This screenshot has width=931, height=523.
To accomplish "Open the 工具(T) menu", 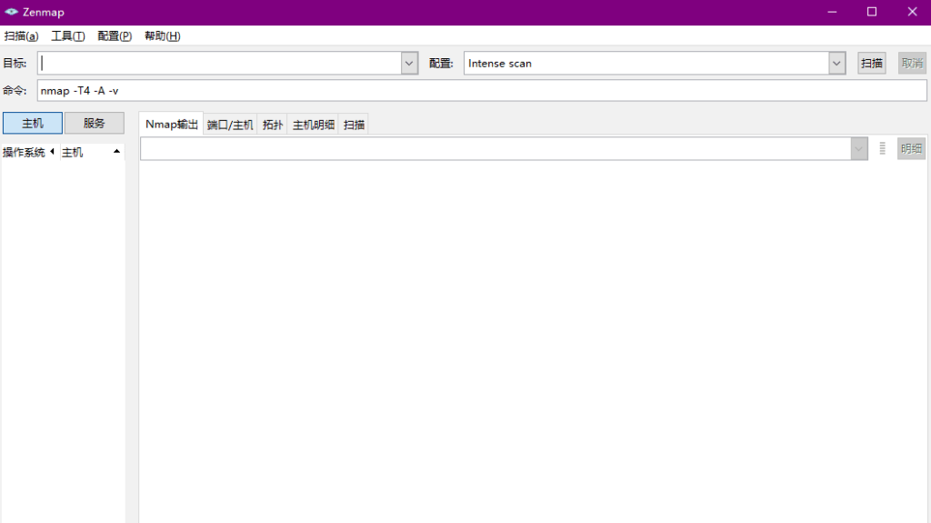I will tap(67, 35).
